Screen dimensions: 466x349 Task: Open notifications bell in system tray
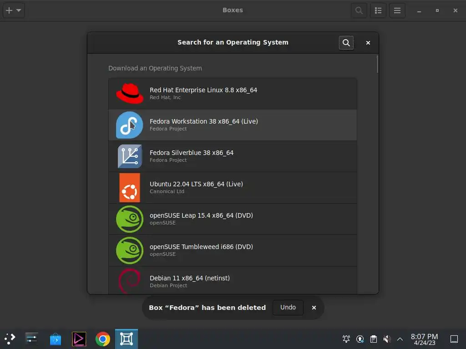[x=346, y=339]
